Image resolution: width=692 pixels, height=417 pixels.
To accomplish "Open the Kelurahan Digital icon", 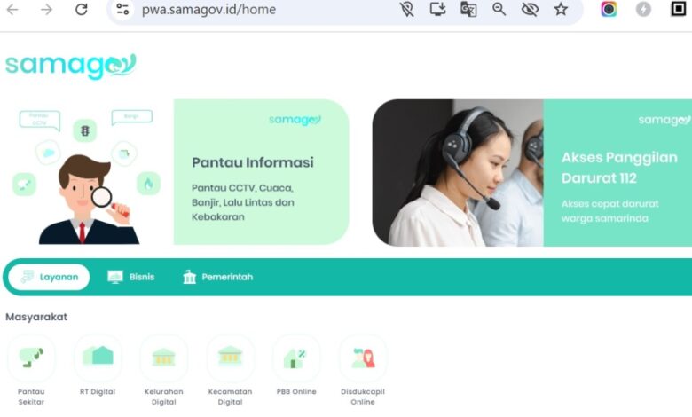I will [x=164, y=358].
